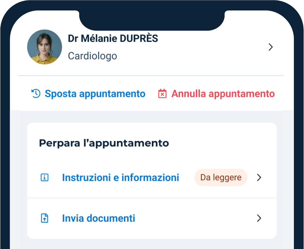The height and width of the screenshot is (249, 304).
Task: Click the red cancel-calendar icon
Action: click(x=162, y=94)
